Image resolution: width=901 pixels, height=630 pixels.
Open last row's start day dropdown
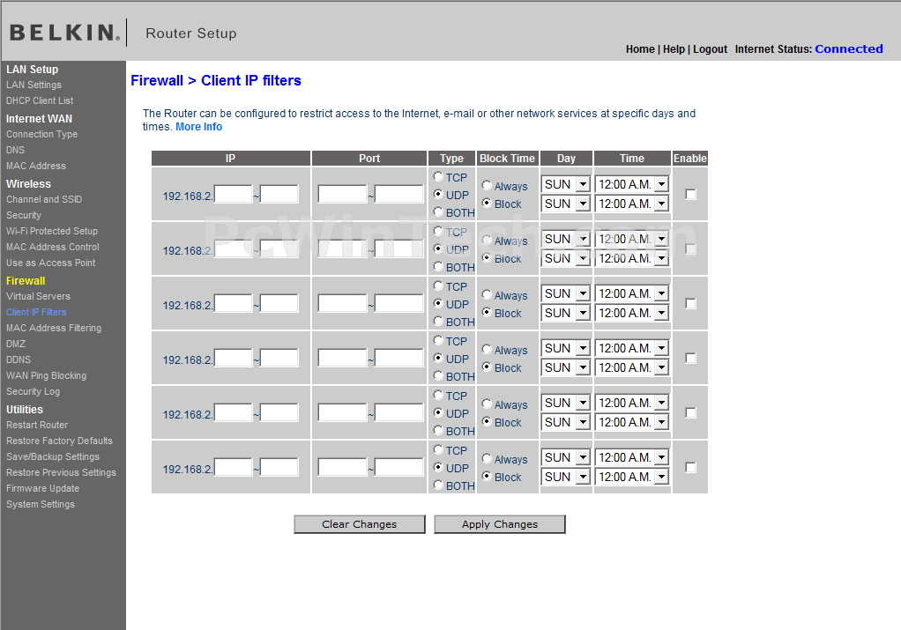tap(566, 457)
